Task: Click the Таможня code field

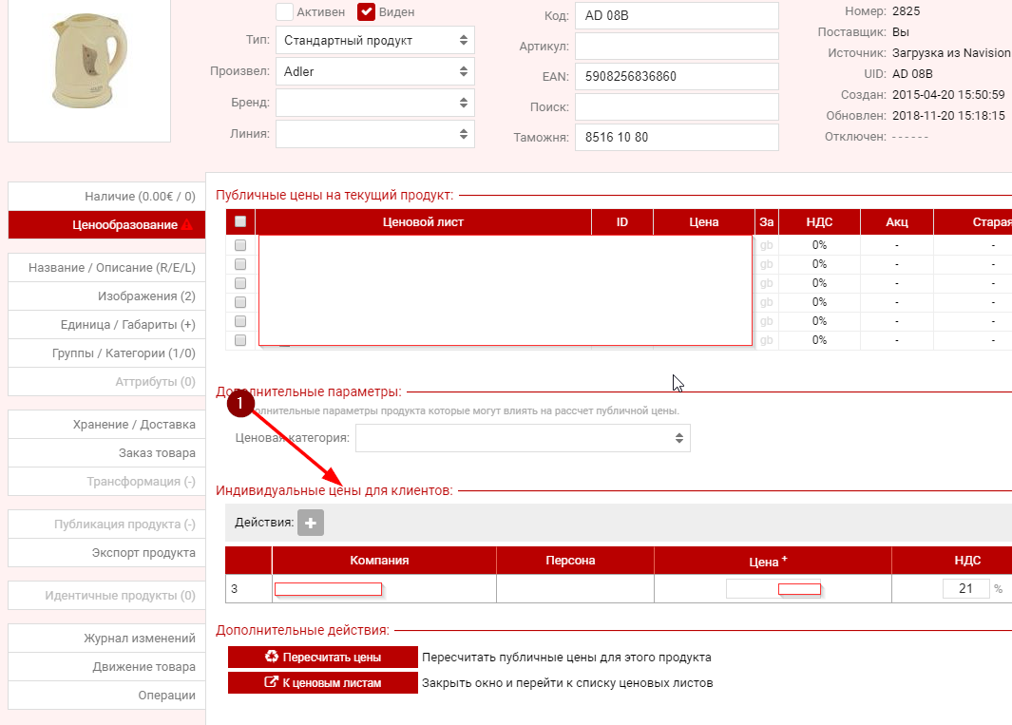Action: (x=676, y=137)
